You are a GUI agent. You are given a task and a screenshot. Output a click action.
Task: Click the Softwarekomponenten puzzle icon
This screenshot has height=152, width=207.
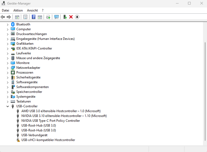pos(13,87)
